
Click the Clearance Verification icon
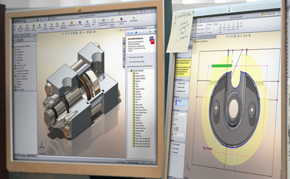point(28,27)
